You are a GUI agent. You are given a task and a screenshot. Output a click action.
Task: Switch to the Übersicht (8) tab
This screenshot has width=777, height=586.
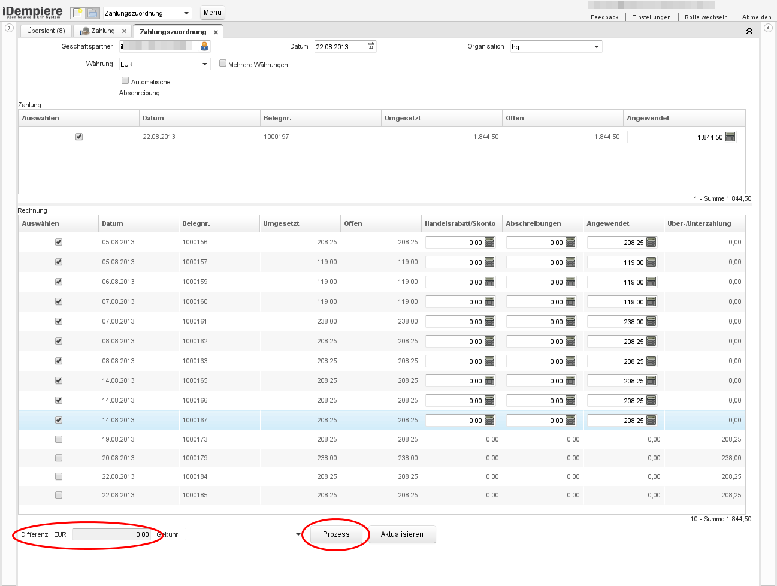[x=46, y=31]
